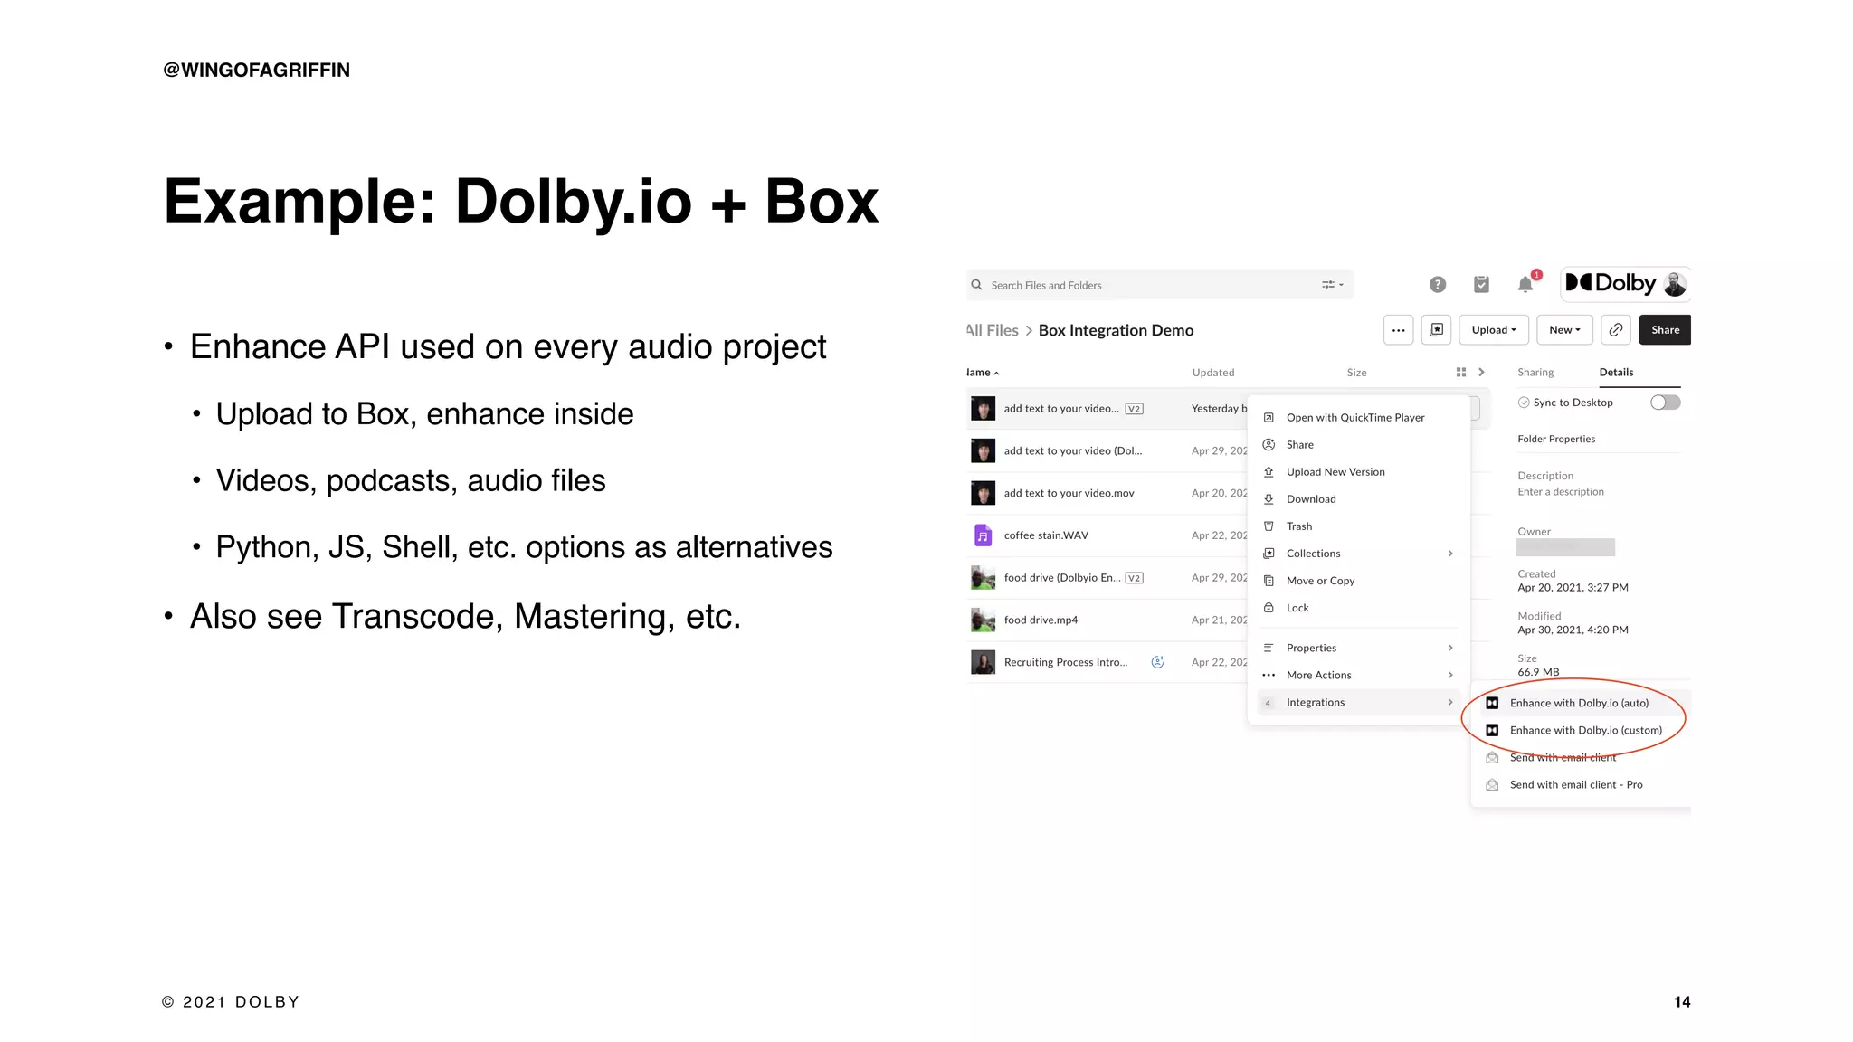Screen dimensions: 1853x1042
Task: Select Trash in the context menu
Action: (x=1359, y=526)
